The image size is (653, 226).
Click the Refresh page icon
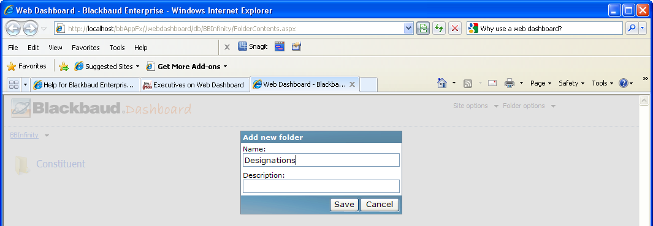[438, 29]
